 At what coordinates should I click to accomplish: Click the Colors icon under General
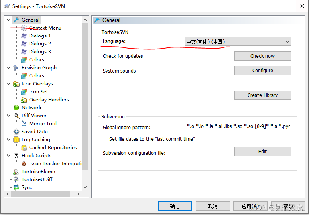(x=24, y=59)
